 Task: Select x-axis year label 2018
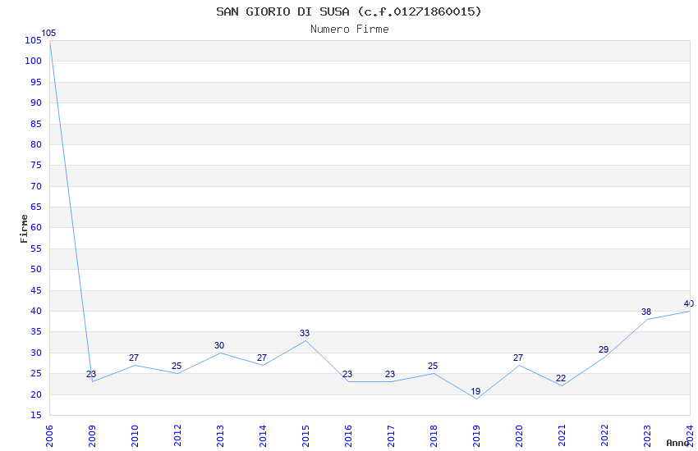click(434, 436)
